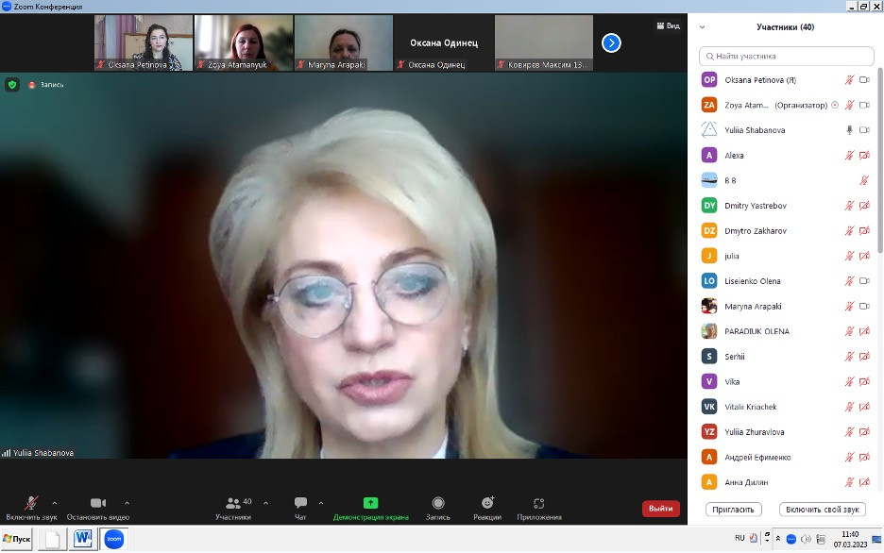
Task: Switch to Word in taskbar
Action: [x=83, y=539]
